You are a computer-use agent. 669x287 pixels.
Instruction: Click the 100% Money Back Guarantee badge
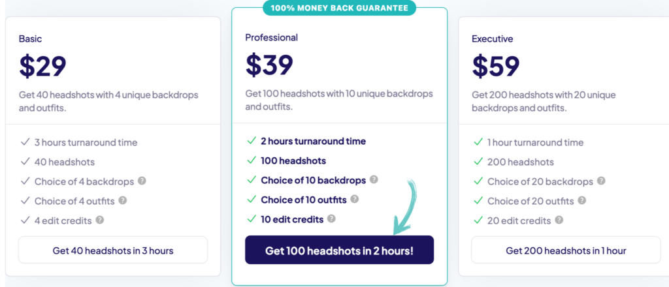[x=339, y=8]
